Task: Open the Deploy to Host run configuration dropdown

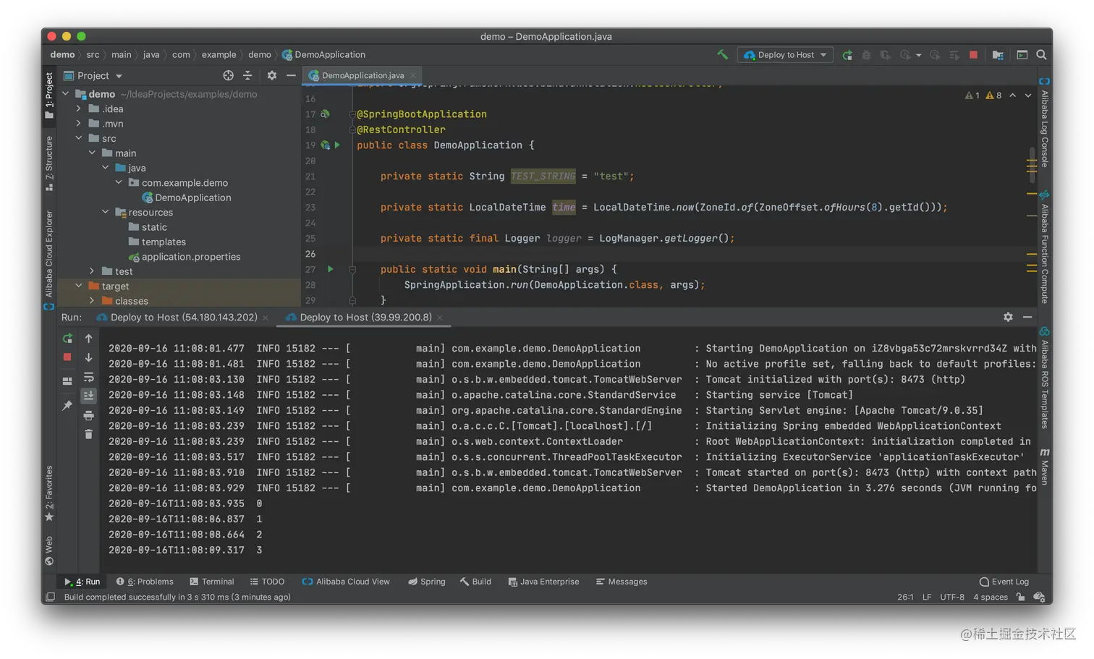Action: pyautogui.click(x=785, y=55)
